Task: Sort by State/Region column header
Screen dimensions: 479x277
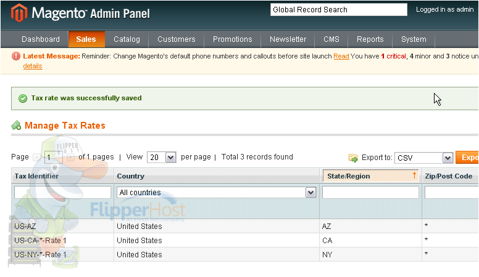Action: (349, 176)
